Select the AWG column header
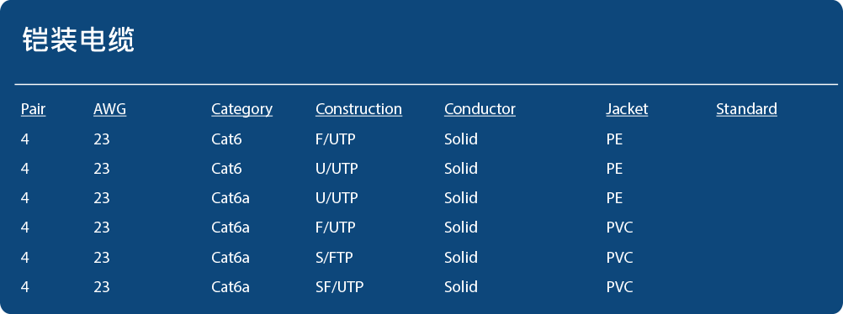843x314 pixels. tap(109, 109)
